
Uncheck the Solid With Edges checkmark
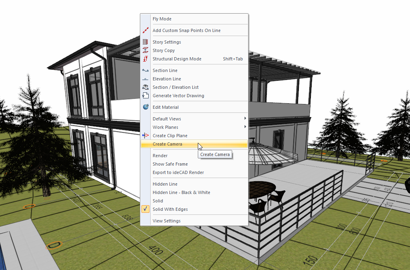tap(145, 209)
